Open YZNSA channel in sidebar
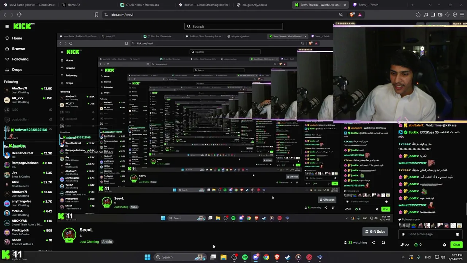 click(x=28, y=213)
